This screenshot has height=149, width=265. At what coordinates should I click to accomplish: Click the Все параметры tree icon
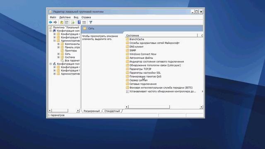click(62, 60)
